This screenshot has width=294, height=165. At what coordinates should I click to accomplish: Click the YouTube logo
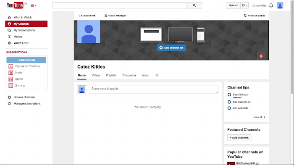tap(15, 5)
